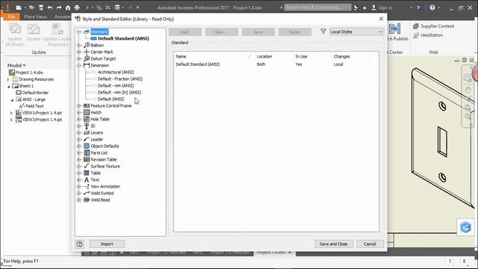Select the Weld Bead style icon

click(x=87, y=200)
